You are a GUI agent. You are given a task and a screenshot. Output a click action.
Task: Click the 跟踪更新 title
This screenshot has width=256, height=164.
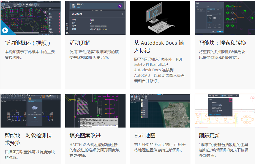tap(209, 135)
